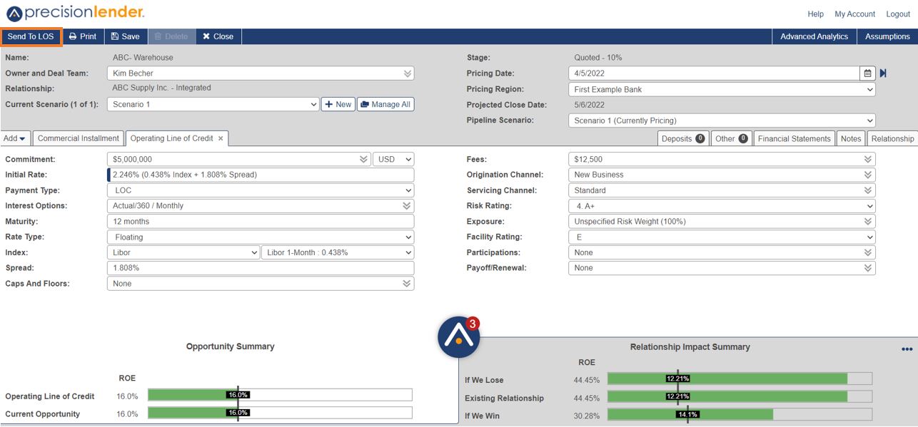
Task: Open the Libor index dropdown
Action: click(x=183, y=252)
